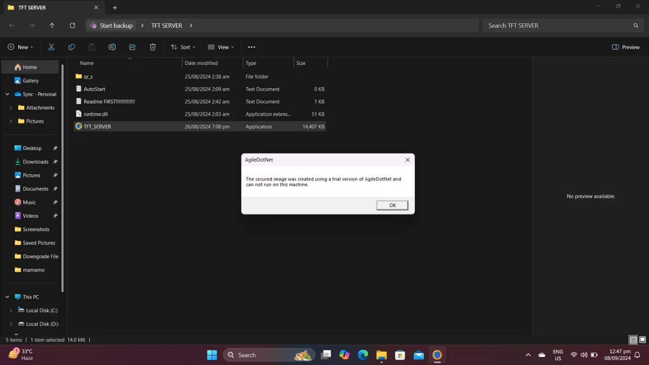
Task: Open Desktop quick access folder
Action: (x=31, y=148)
